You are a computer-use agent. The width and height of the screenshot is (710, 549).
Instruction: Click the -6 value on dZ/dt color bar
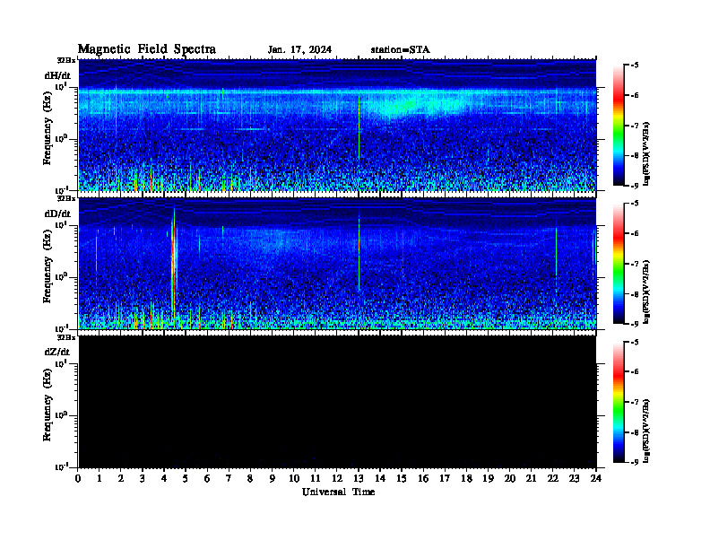pyautogui.click(x=635, y=372)
